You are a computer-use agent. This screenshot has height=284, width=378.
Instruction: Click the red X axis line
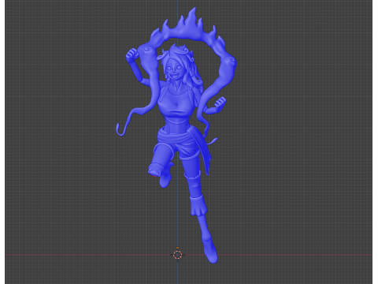[x=79, y=255]
